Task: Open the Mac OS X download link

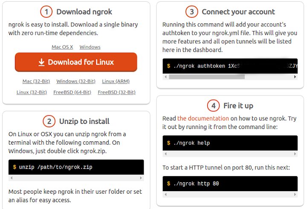Action: (62, 47)
